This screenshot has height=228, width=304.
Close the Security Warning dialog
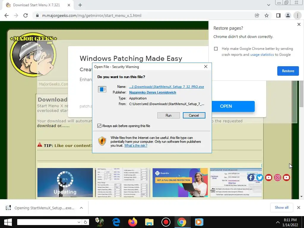[206, 67]
